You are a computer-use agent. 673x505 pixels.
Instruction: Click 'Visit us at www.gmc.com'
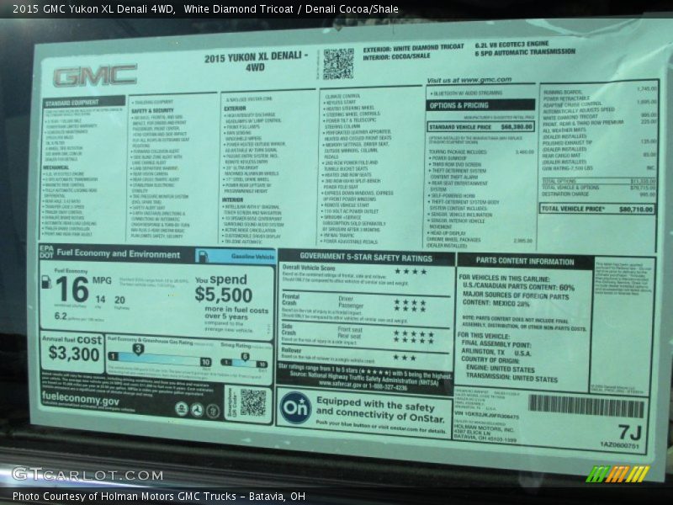[469, 80]
